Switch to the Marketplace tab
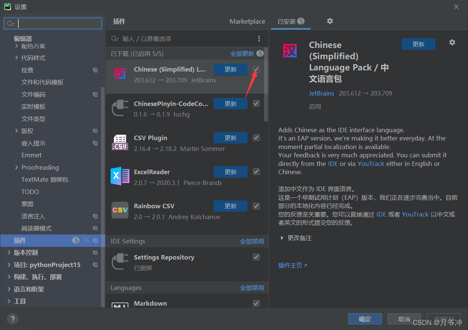468x330 pixels. (247, 21)
